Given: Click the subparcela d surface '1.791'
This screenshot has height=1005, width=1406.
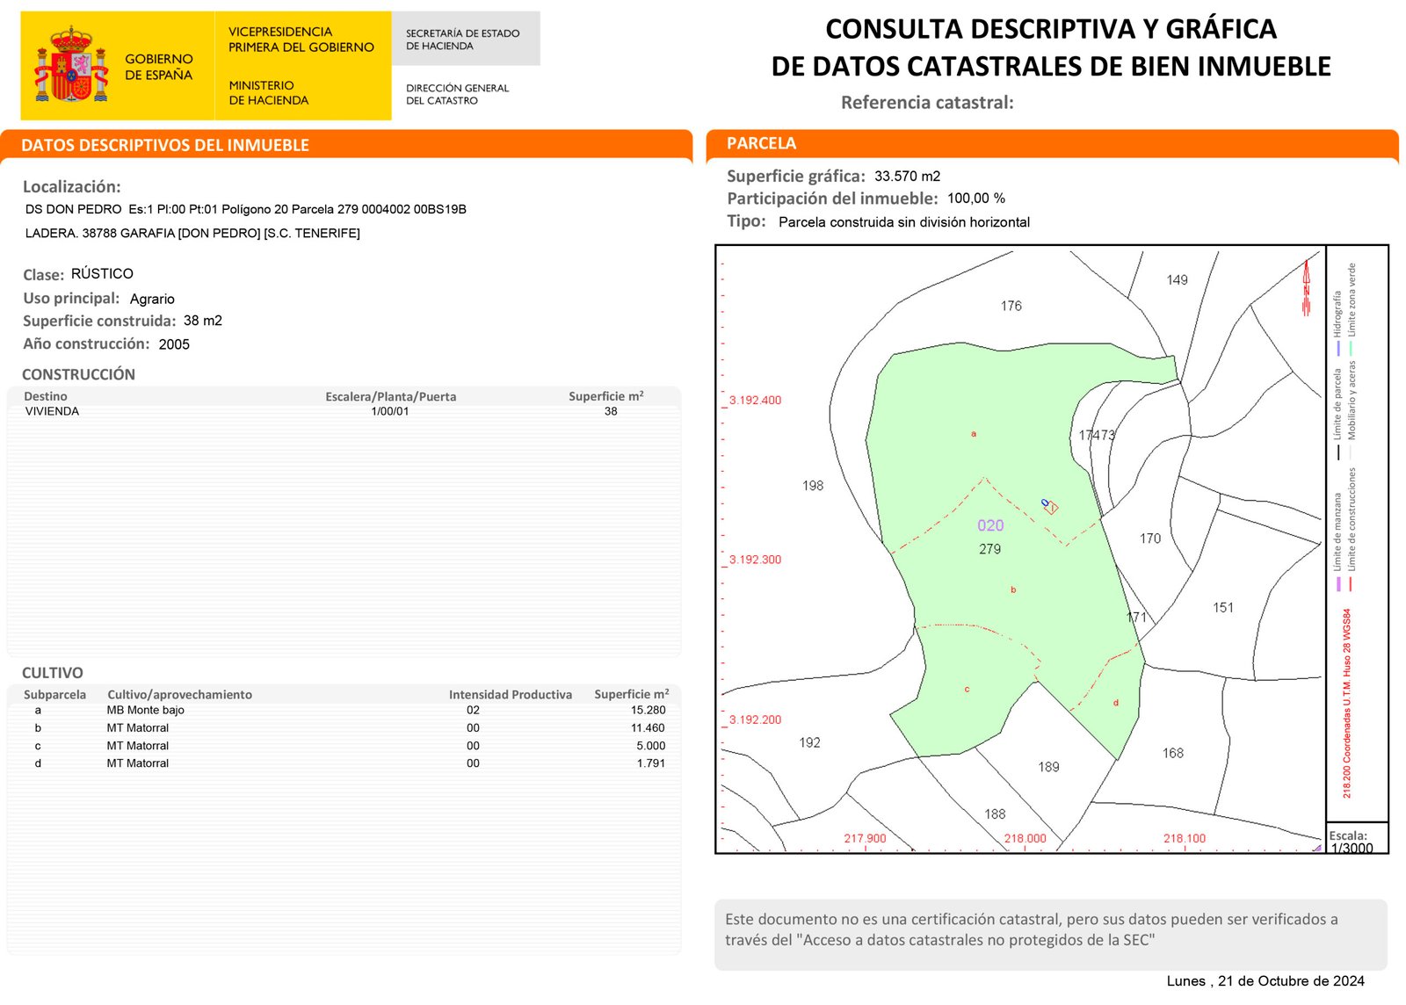Looking at the screenshot, I should click(651, 763).
